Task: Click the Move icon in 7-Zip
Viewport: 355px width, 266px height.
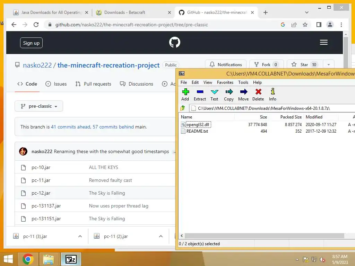Action: click(243, 92)
